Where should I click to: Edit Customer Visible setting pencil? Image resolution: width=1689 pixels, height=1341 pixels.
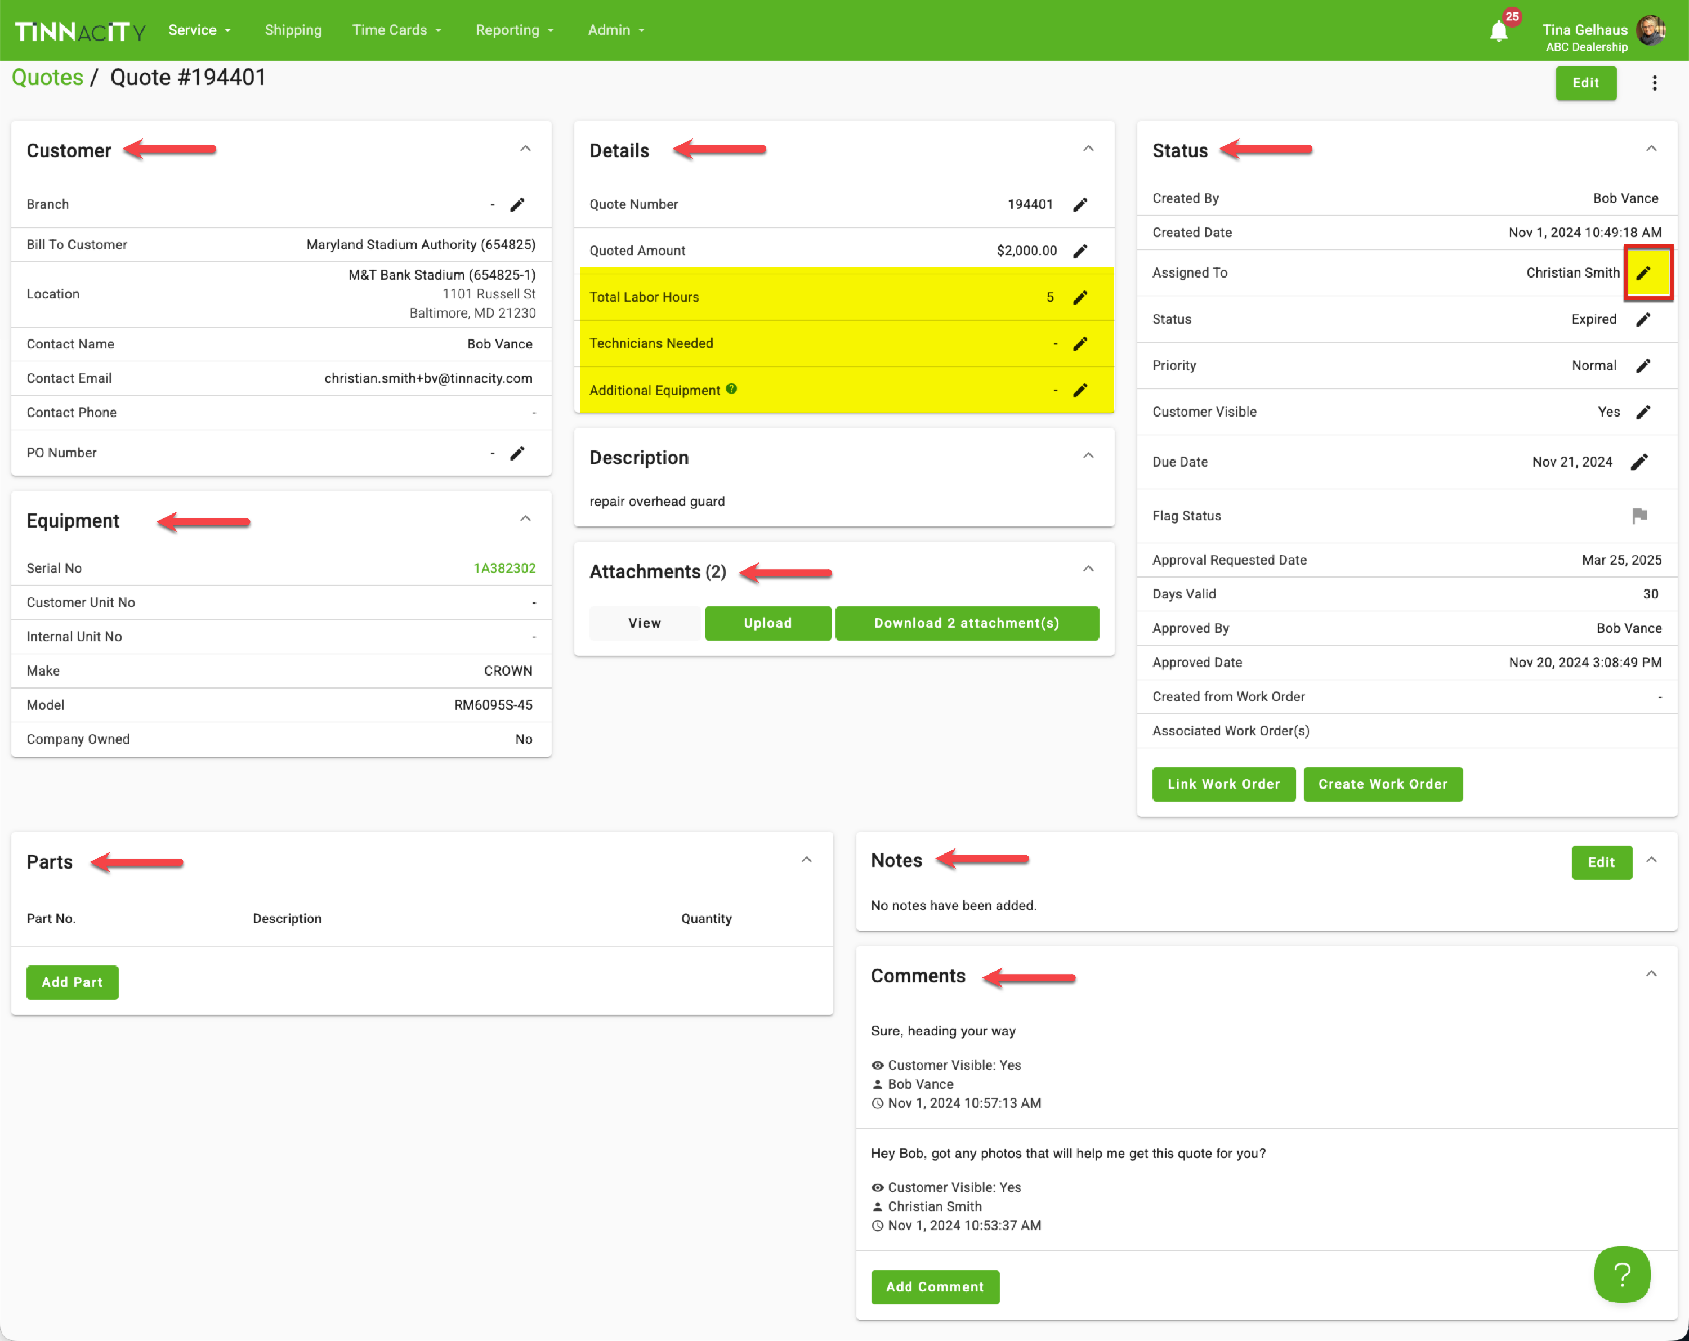click(1643, 412)
